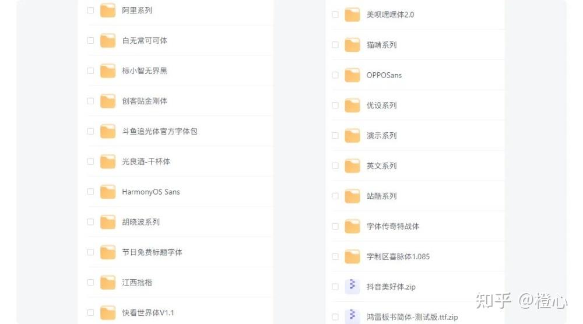Open the folder named 标小智无界黑
This screenshot has height=324, width=583.
pos(145,71)
